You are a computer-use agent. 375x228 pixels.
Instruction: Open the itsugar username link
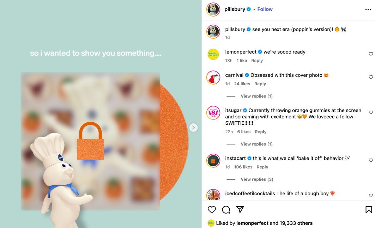(x=233, y=110)
